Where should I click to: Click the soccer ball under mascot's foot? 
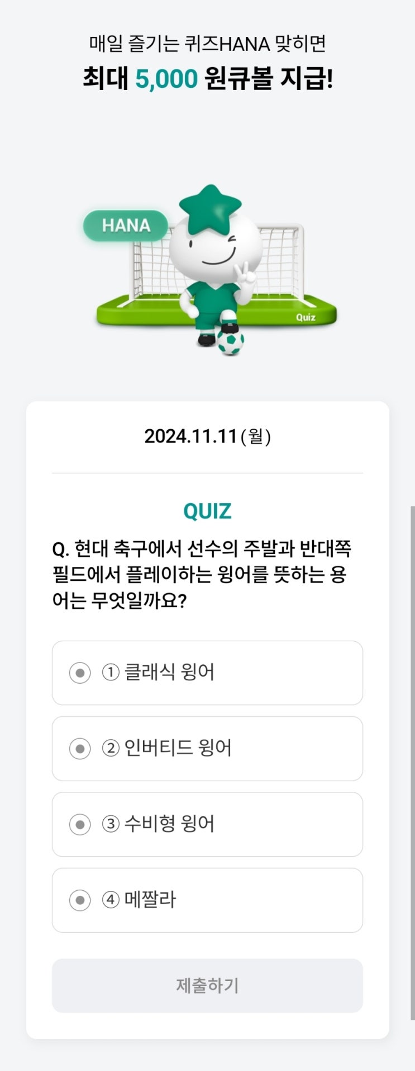[230, 342]
